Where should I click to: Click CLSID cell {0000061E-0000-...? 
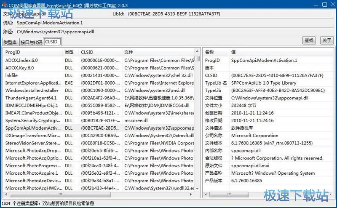point(100,60)
